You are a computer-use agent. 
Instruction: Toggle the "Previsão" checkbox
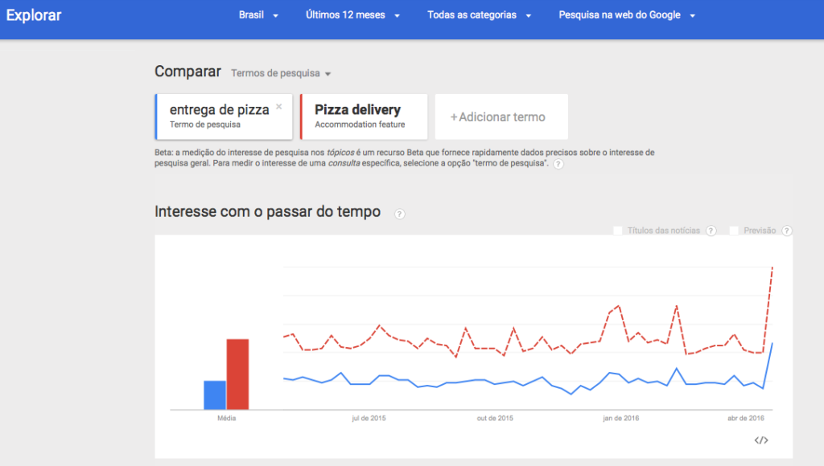coord(734,231)
